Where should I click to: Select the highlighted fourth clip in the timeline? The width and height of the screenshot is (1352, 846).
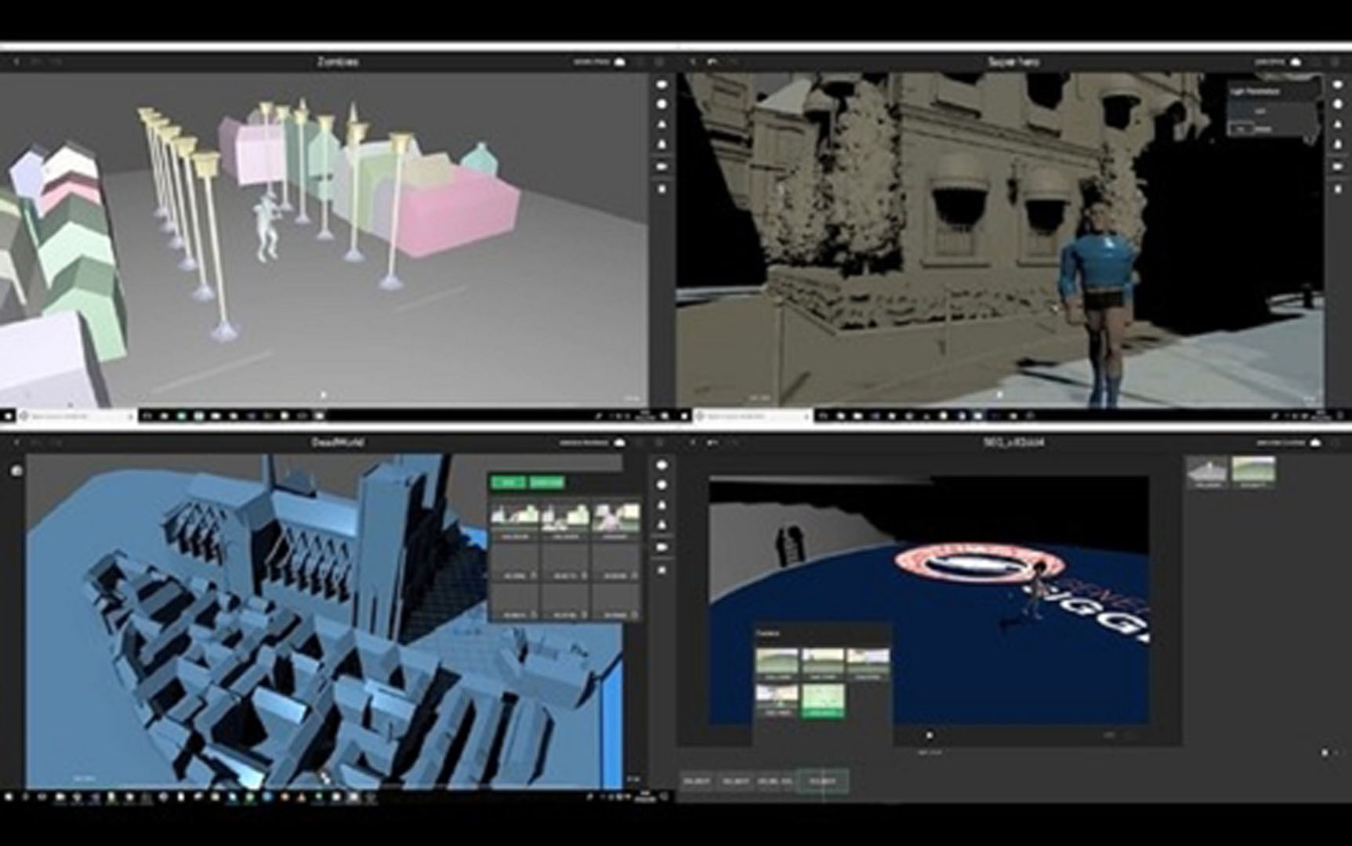pyautogui.click(x=822, y=781)
